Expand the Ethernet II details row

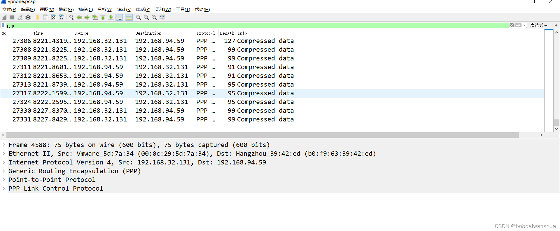[x=4, y=153]
